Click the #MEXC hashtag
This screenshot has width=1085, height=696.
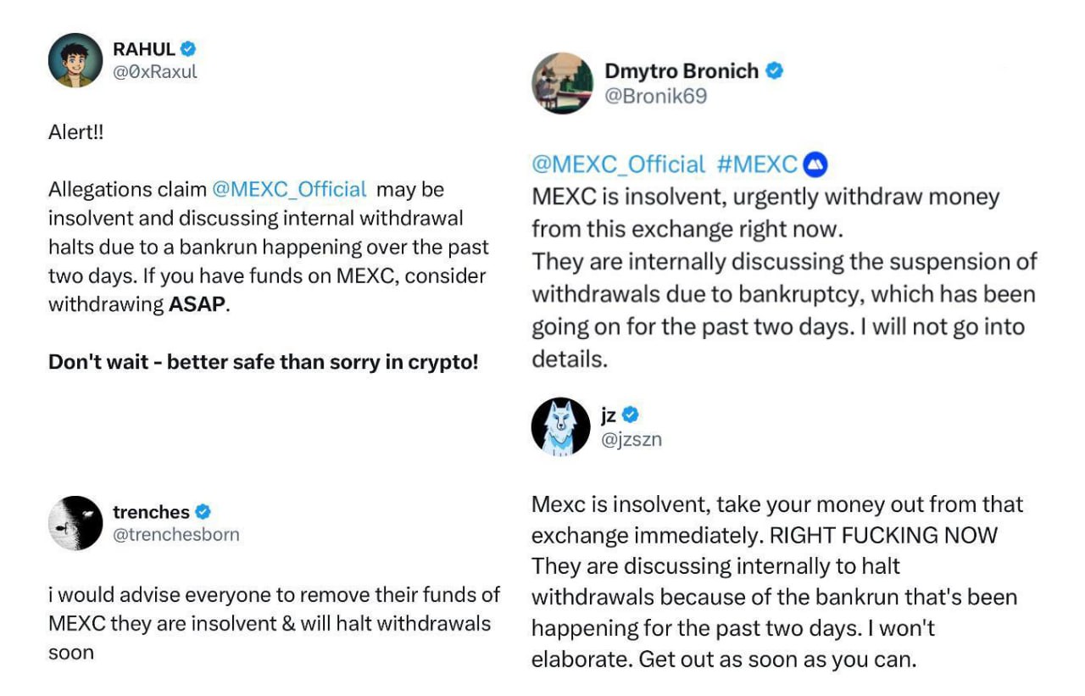point(756,164)
